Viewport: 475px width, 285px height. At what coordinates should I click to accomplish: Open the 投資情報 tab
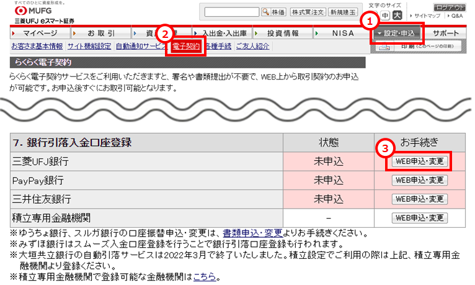pos(283,33)
